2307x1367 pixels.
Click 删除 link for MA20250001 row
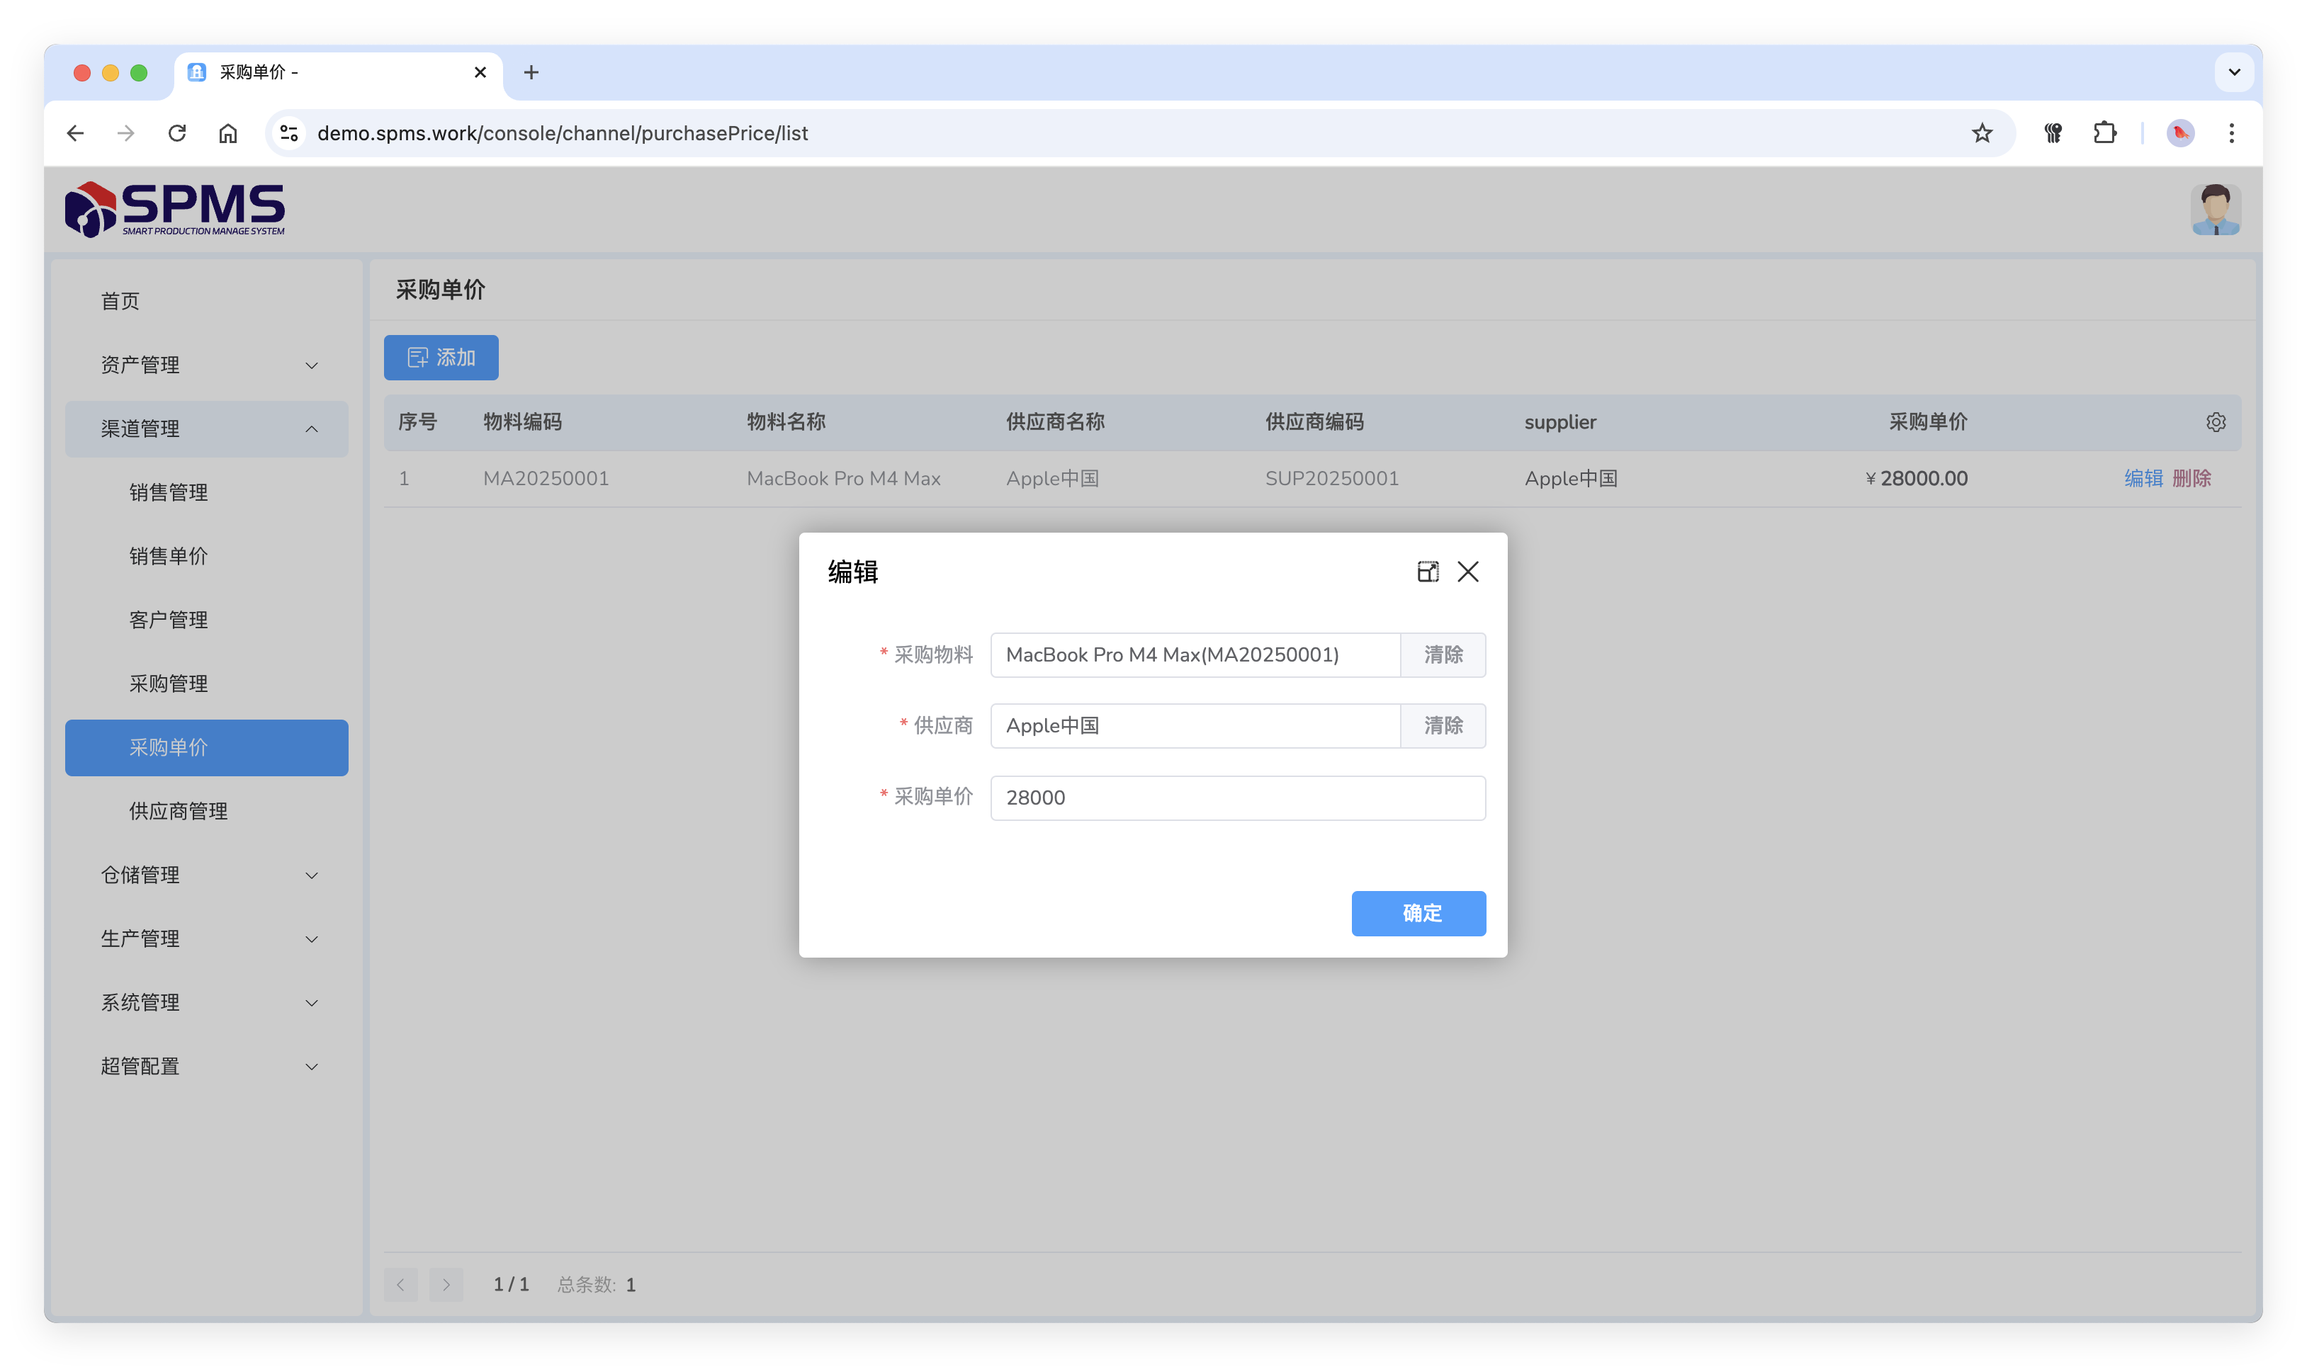pyautogui.click(x=2191, y=478)
